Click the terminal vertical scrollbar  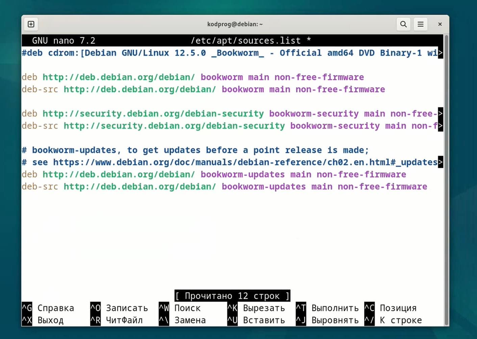[x=446, y=180]
